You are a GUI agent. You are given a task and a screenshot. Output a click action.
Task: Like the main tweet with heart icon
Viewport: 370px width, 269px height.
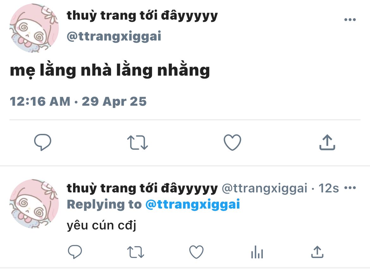coord(232,142)
